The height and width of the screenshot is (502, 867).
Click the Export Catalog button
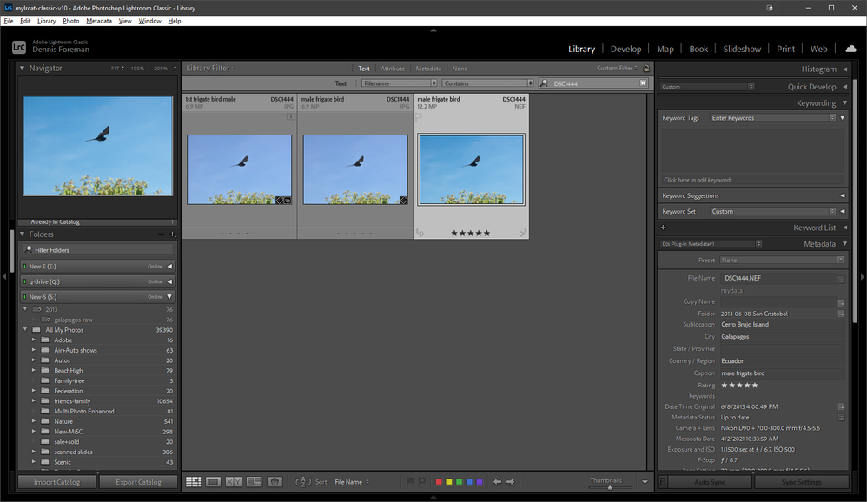(x=139, y=482)
